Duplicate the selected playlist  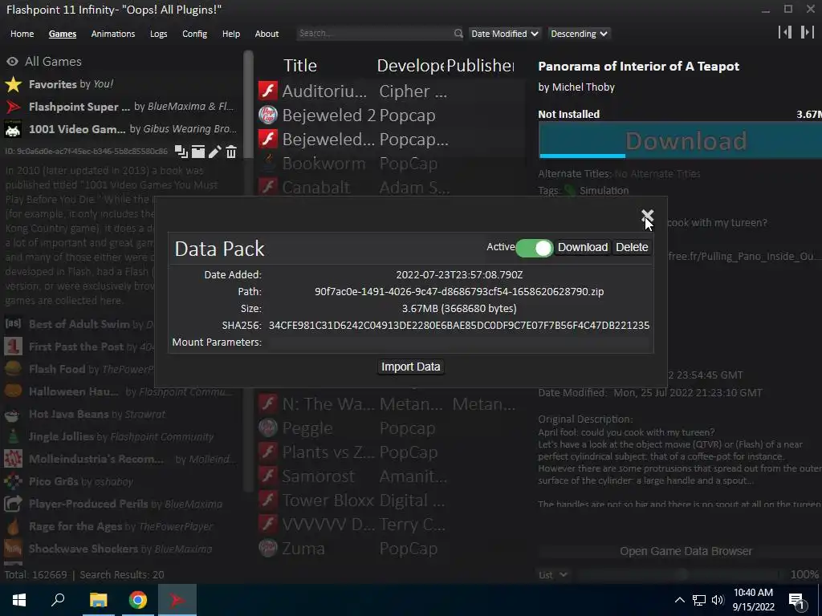(x=181, y=152)
